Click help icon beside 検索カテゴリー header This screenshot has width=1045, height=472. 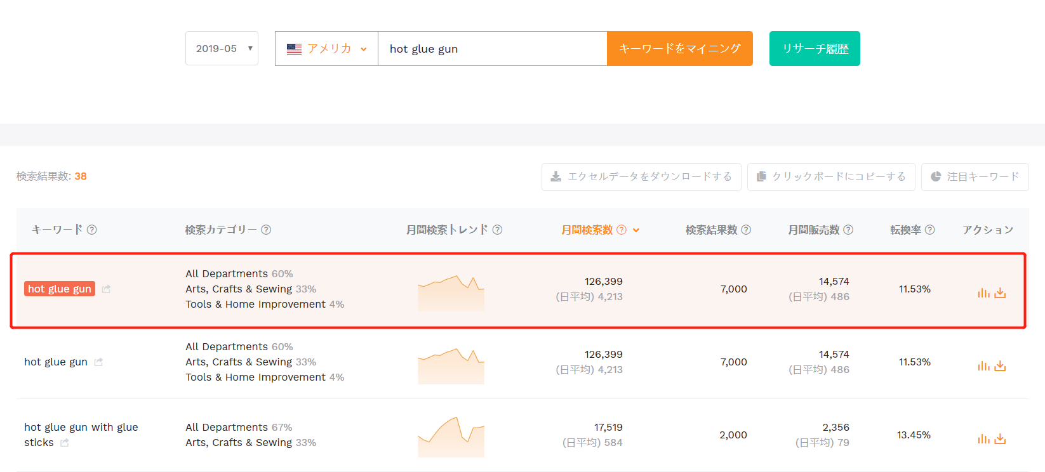point(266,230)
